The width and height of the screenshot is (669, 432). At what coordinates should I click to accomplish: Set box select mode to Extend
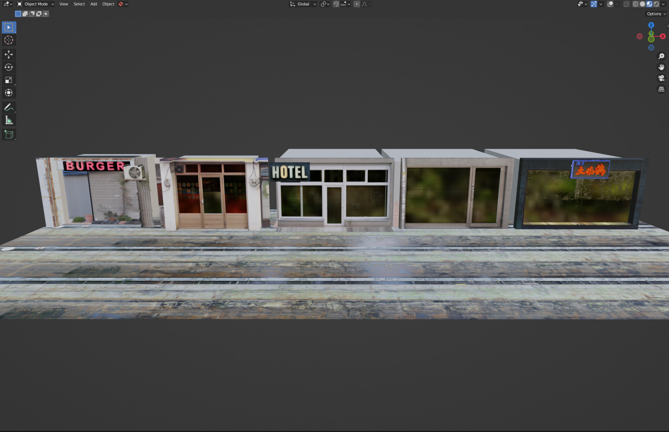tap(24, 14)
